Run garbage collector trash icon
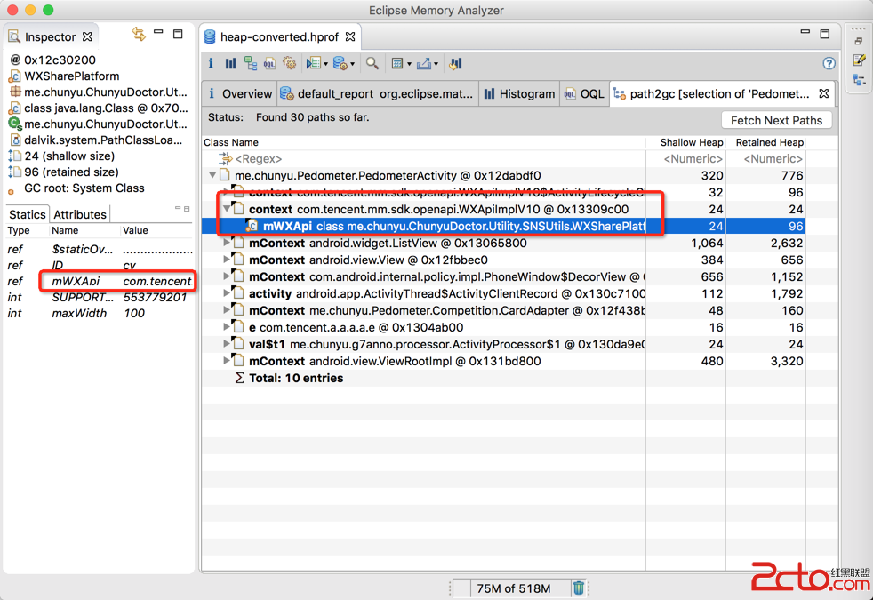The height and width of the screenshot is (600, 873). click(579, 588)
